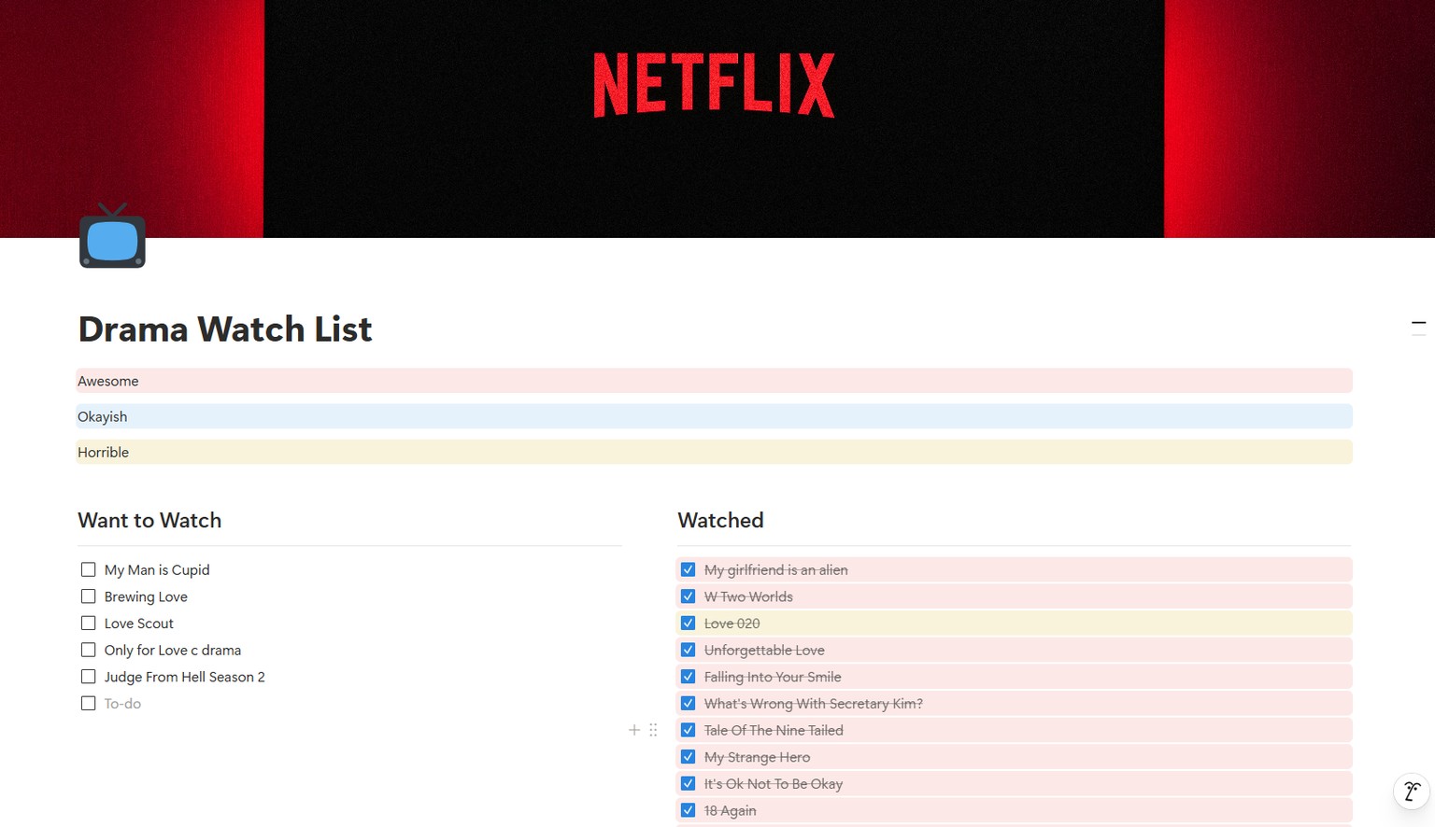This screenshot has height=827, width=1435.
Task: Click the Love Scout item text
Action: pyautogui.click(x=139, y=624)
